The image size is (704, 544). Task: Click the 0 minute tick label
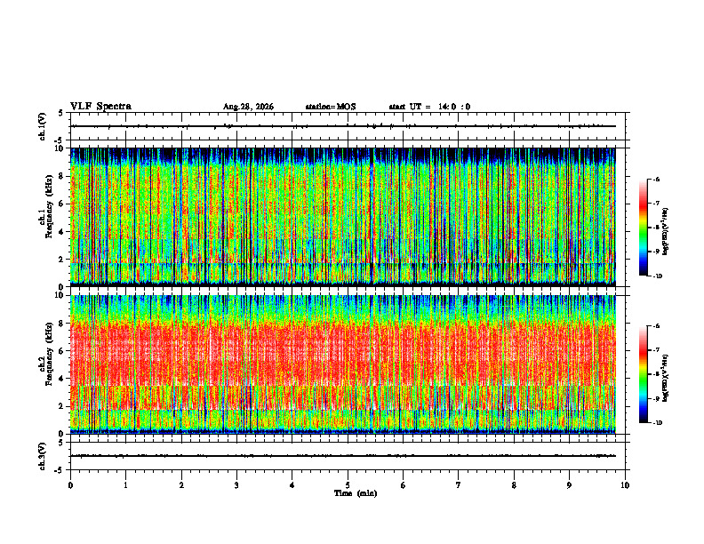point(70,485)
